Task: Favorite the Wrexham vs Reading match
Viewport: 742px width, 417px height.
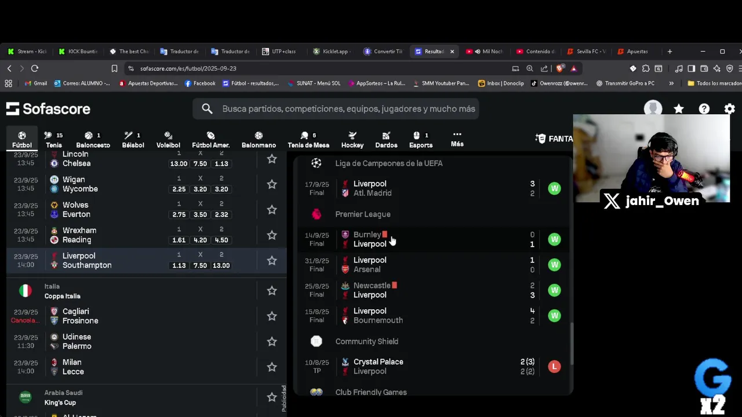Action: tap(272, 235)
